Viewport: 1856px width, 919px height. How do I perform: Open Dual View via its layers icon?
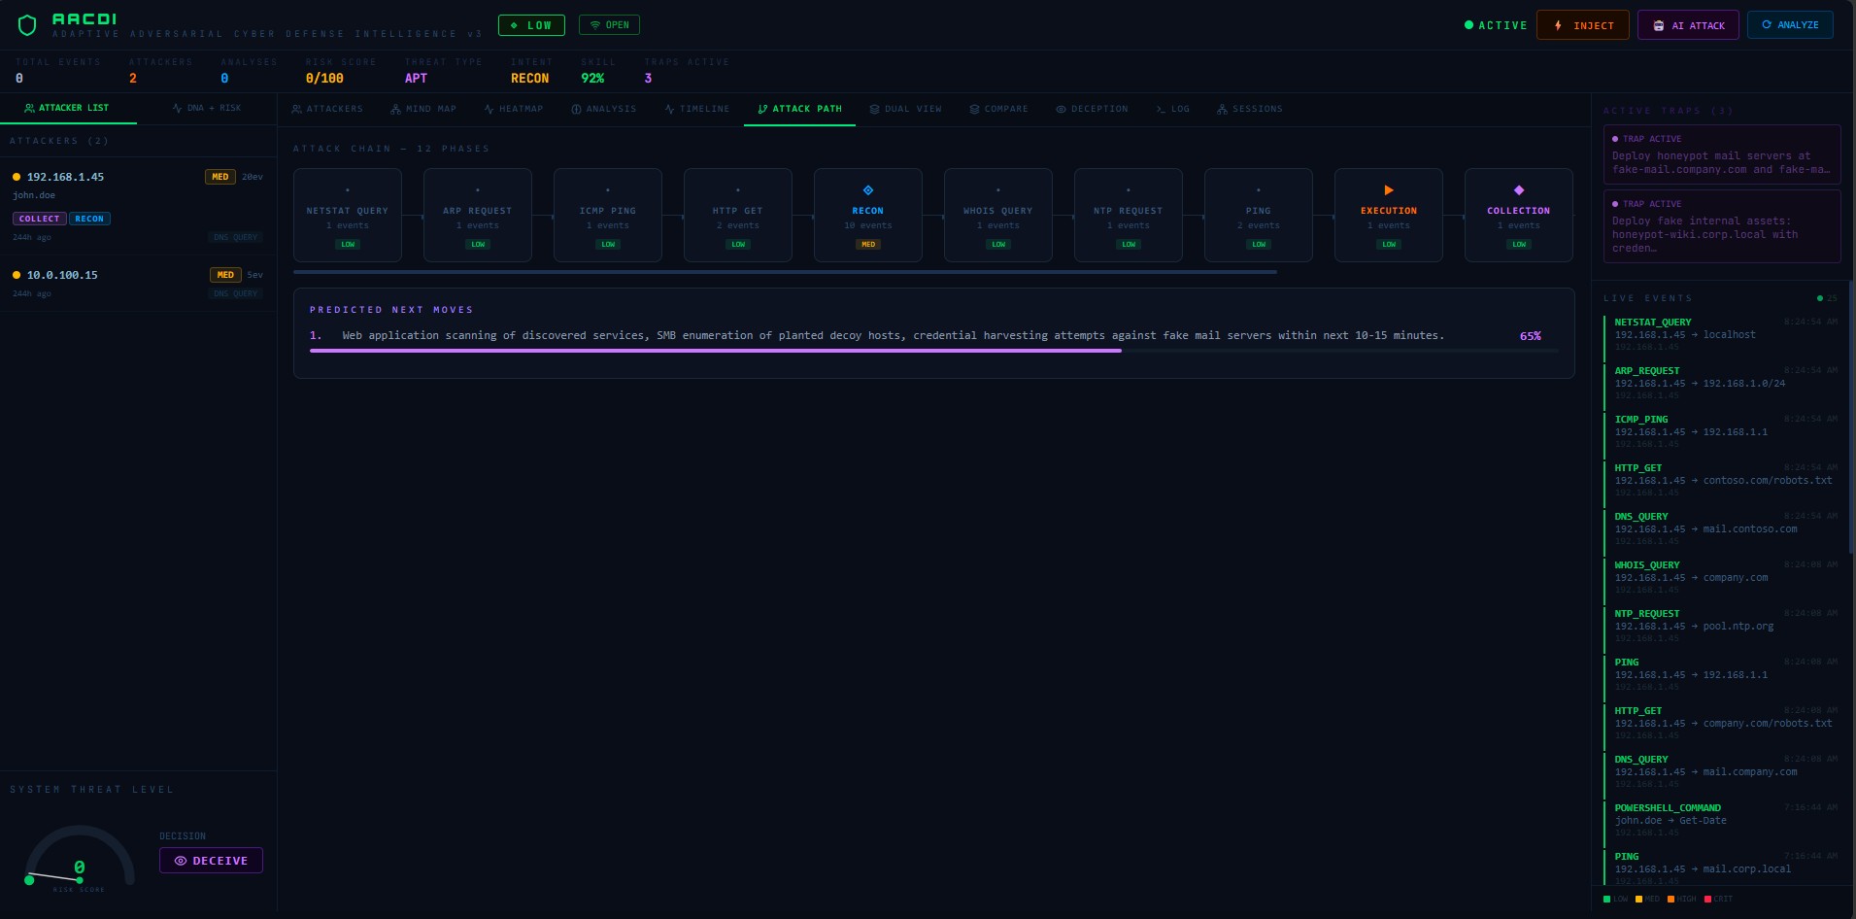[874, 109]
